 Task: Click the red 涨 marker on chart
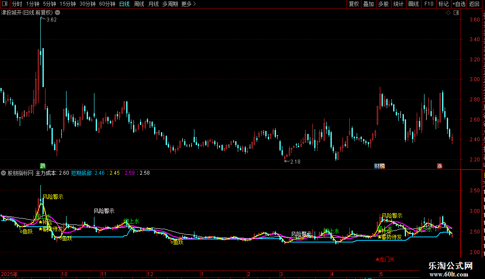(x=440, y=166)
